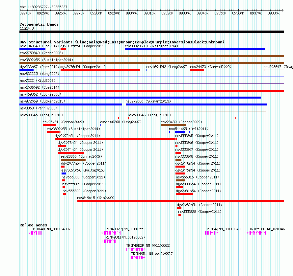Open esv1106268 (Levy2007) variant
Screen dimensions: 293x276
[101, 125]
